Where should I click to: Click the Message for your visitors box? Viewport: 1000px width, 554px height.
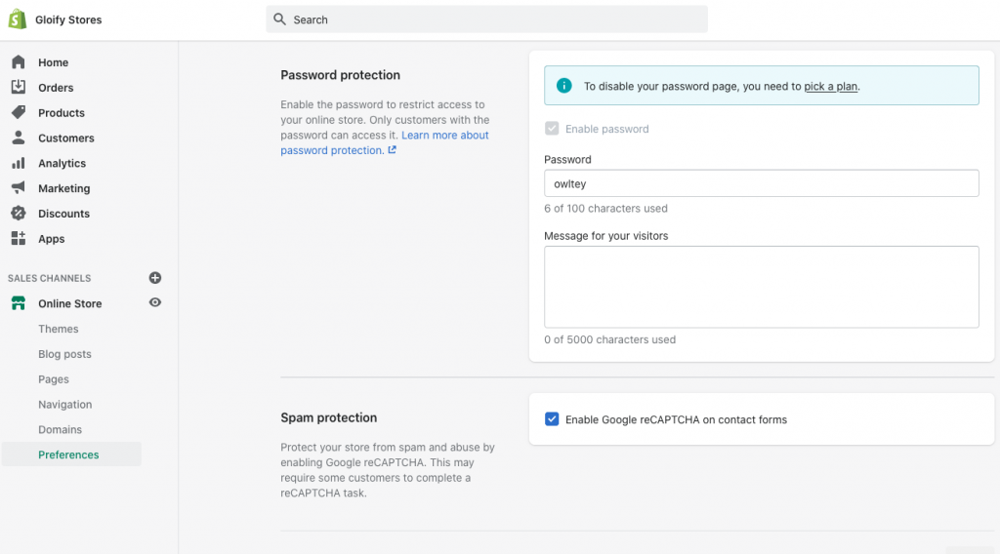click(762, 287)
